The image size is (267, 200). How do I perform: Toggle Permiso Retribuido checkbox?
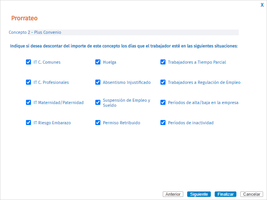(x=98, y=123)
